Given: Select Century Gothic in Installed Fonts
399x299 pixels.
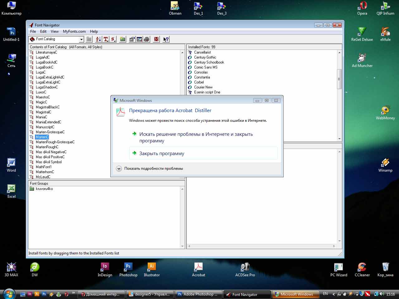Looking at the screenshot, I should tap(205, 57).
